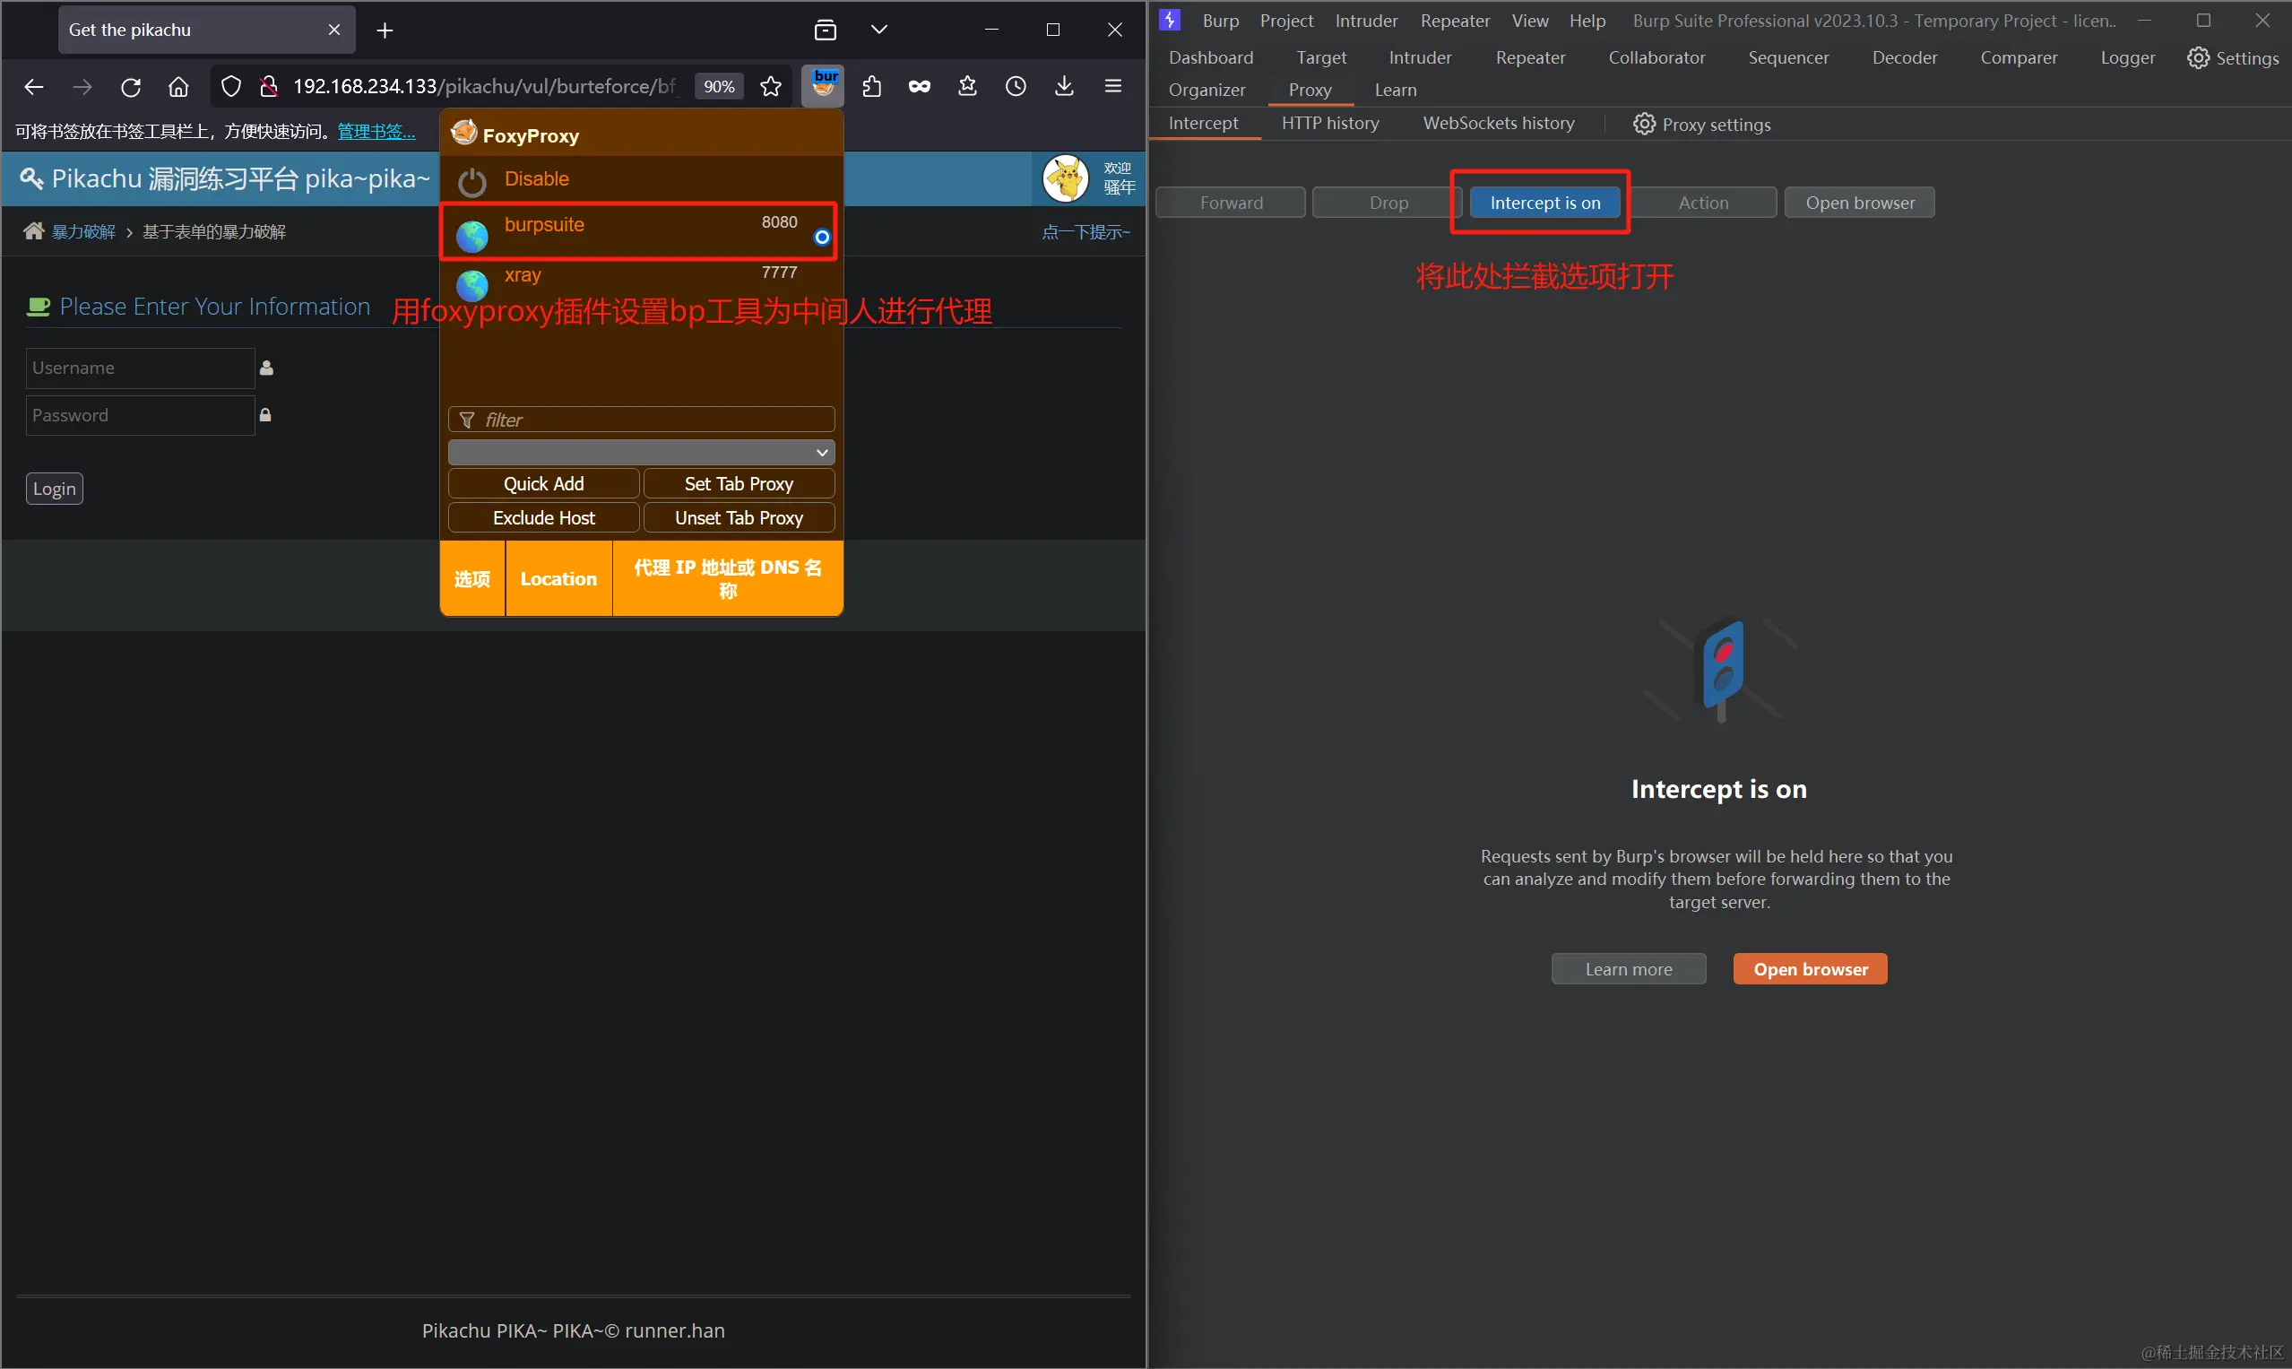Open browsing history clock icon

coord(1016,87)
